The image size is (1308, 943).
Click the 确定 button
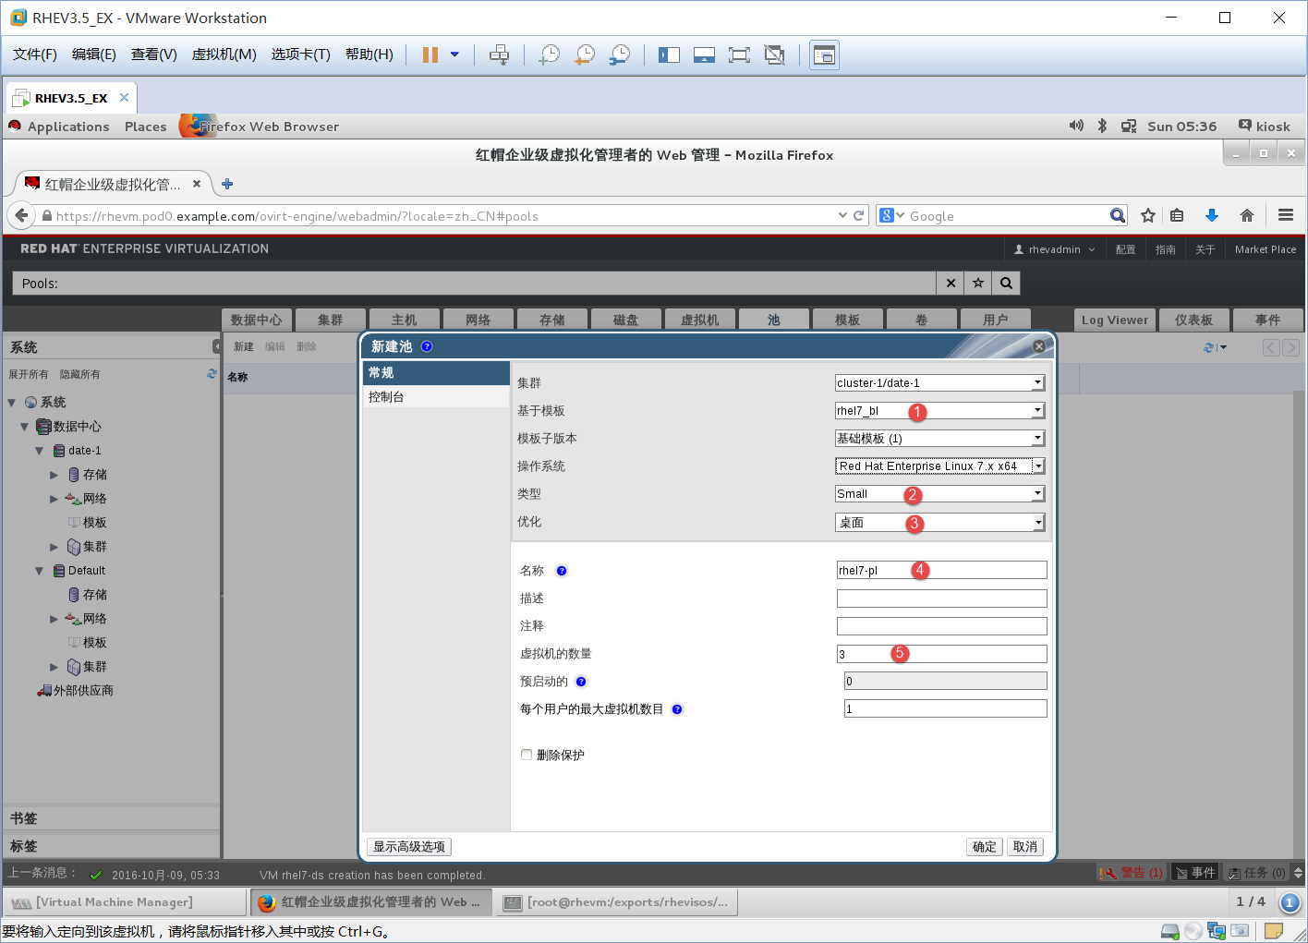pyautogui.click(x=985, y=847)
